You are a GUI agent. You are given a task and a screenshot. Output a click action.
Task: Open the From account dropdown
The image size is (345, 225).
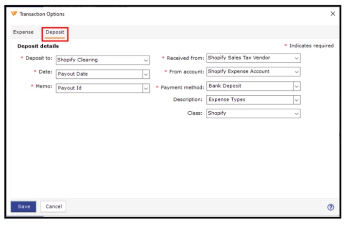(x=253, y=72)
